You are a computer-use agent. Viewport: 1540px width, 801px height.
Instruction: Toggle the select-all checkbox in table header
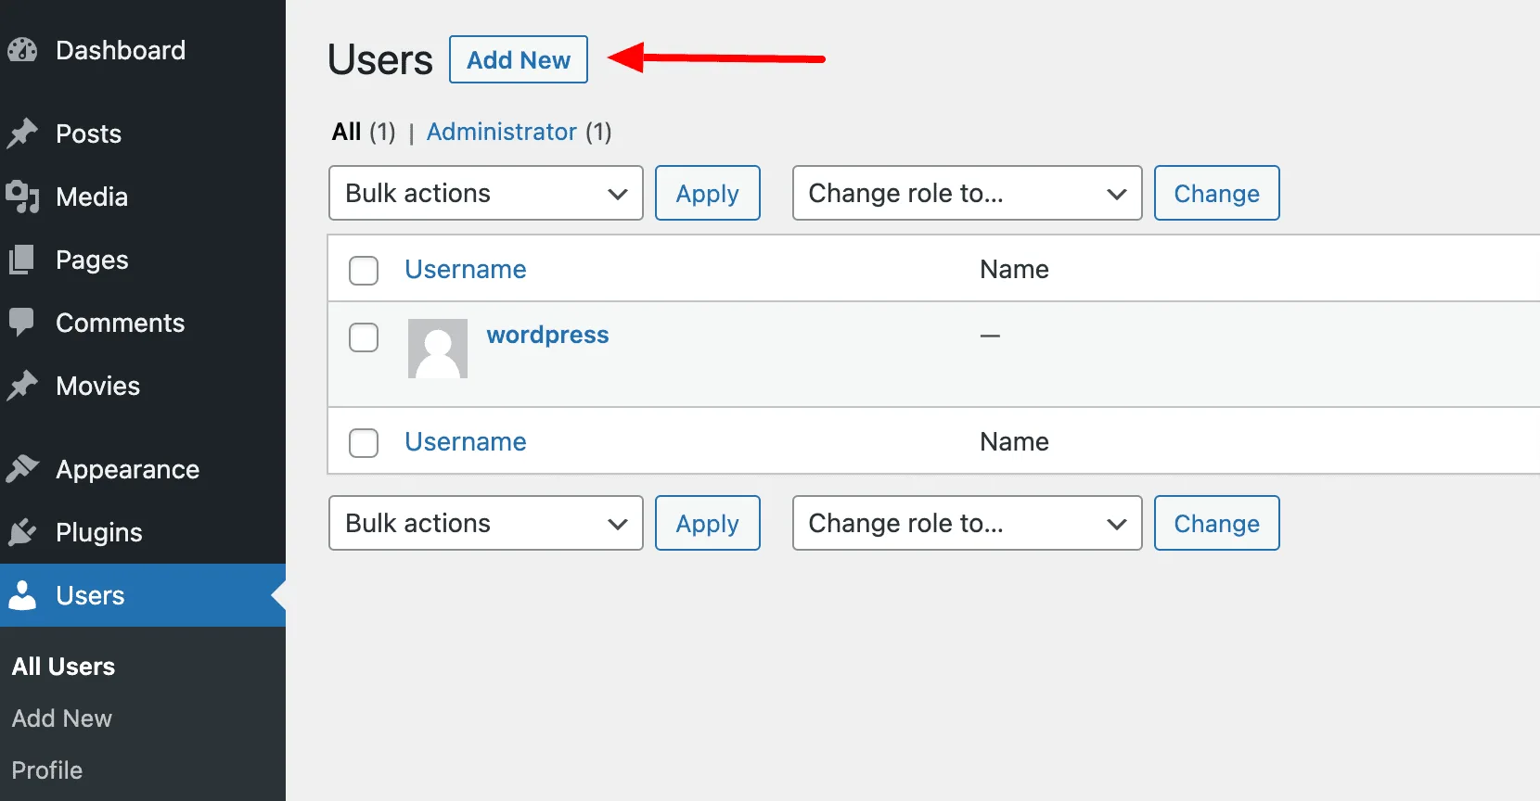tap(364, 271)
